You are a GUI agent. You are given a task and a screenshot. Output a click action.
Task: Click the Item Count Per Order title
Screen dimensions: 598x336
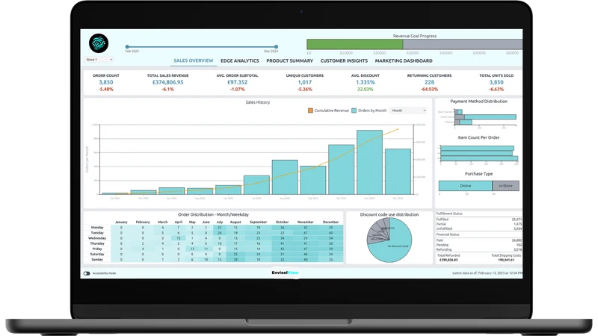point(478,137)
